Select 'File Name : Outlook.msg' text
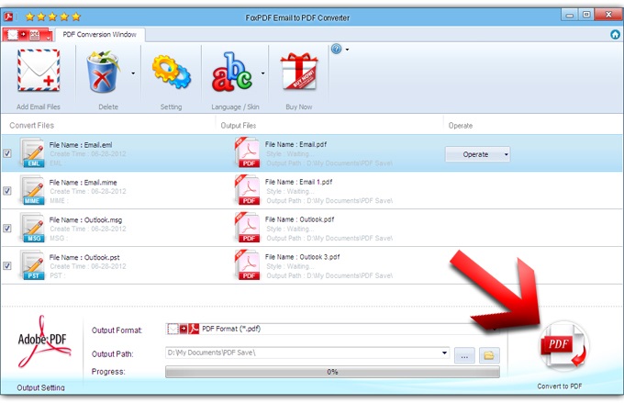 point(85,219)
